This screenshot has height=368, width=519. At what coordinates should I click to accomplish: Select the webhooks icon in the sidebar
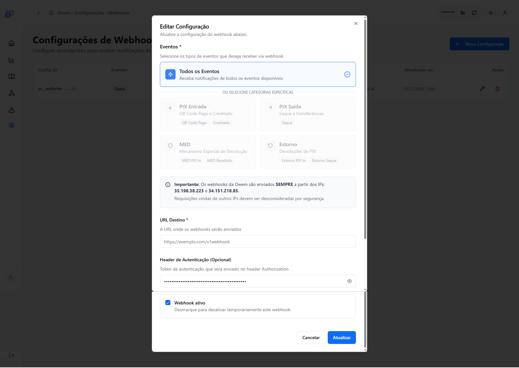click(x=11, y=93)
